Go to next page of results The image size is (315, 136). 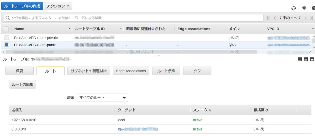point(306,18)
